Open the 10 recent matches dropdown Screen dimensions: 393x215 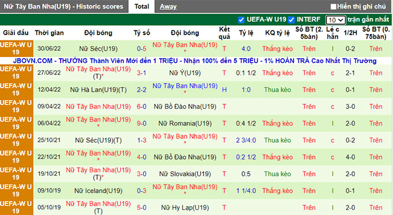(x=336, y=20)
